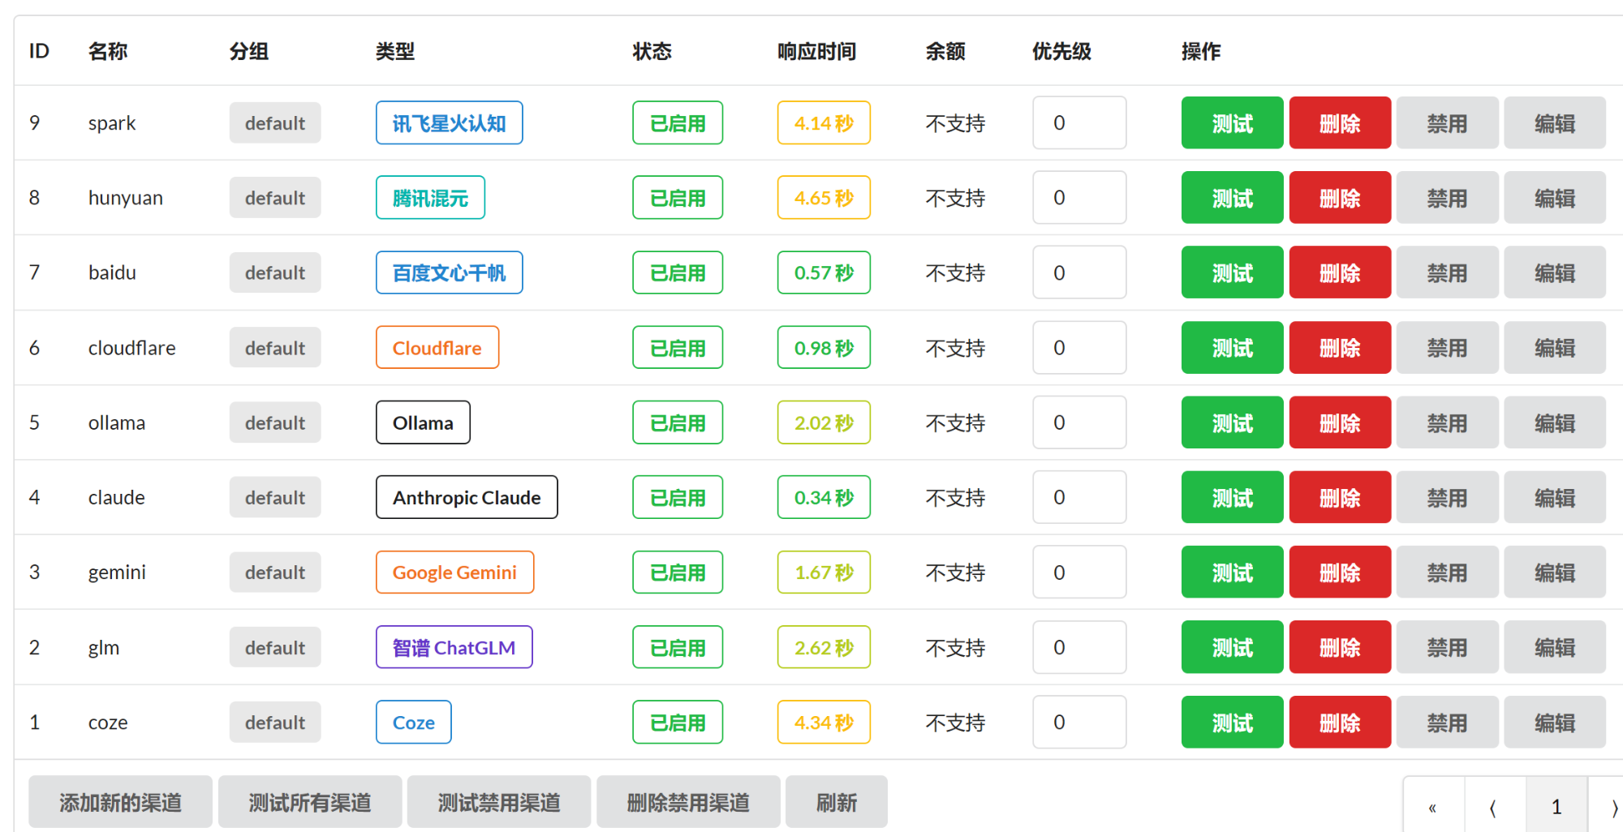The image size is (1623, 832).
Task: Click 不支持 balance in cloudflare row
Action: (955, 348)
